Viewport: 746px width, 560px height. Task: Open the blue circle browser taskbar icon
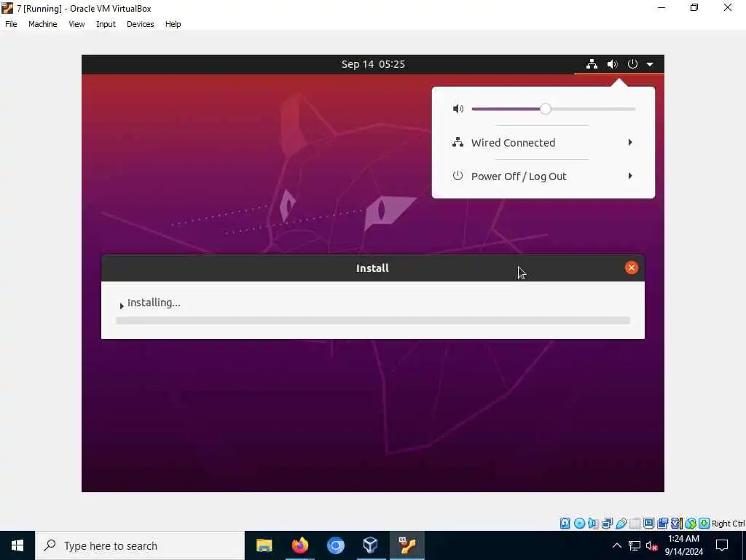tap(335, 545)
